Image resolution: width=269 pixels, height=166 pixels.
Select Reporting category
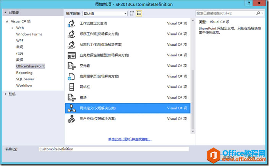click(x=24, y=73)
